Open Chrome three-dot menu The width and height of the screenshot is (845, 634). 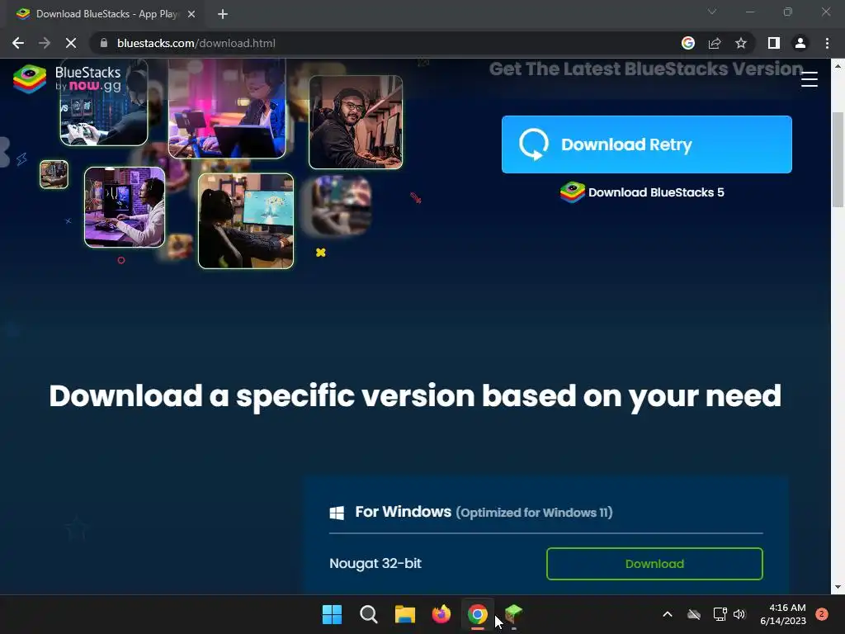pos(827,43)
